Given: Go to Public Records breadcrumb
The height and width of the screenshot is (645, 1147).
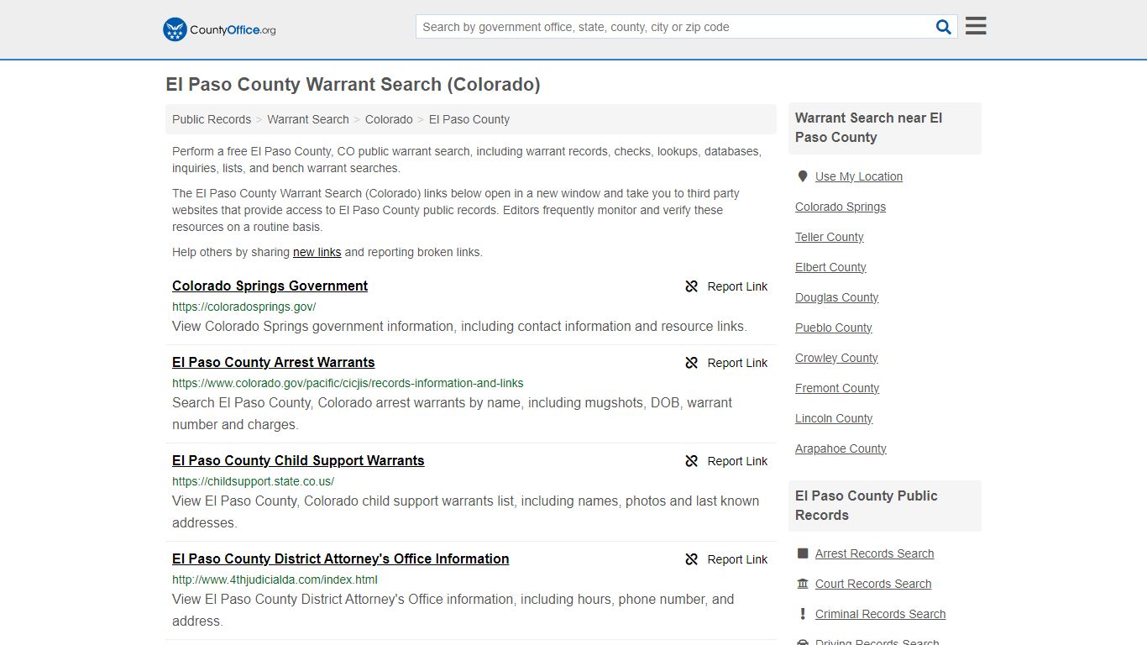Looking at the screenshot, I should pyautogui.click(x=212, y=119).
